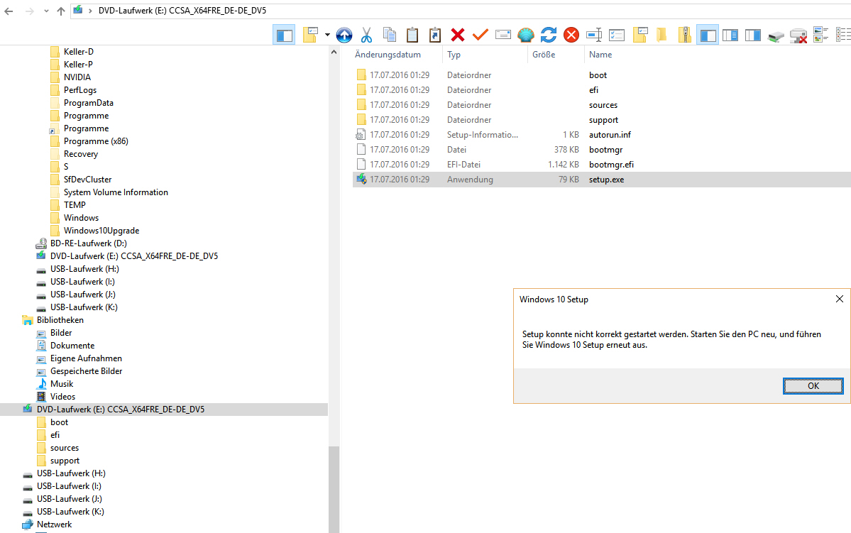Open dropdown arrow beside the folder options icon
851x533 pixels.
(x=327, y=35)
